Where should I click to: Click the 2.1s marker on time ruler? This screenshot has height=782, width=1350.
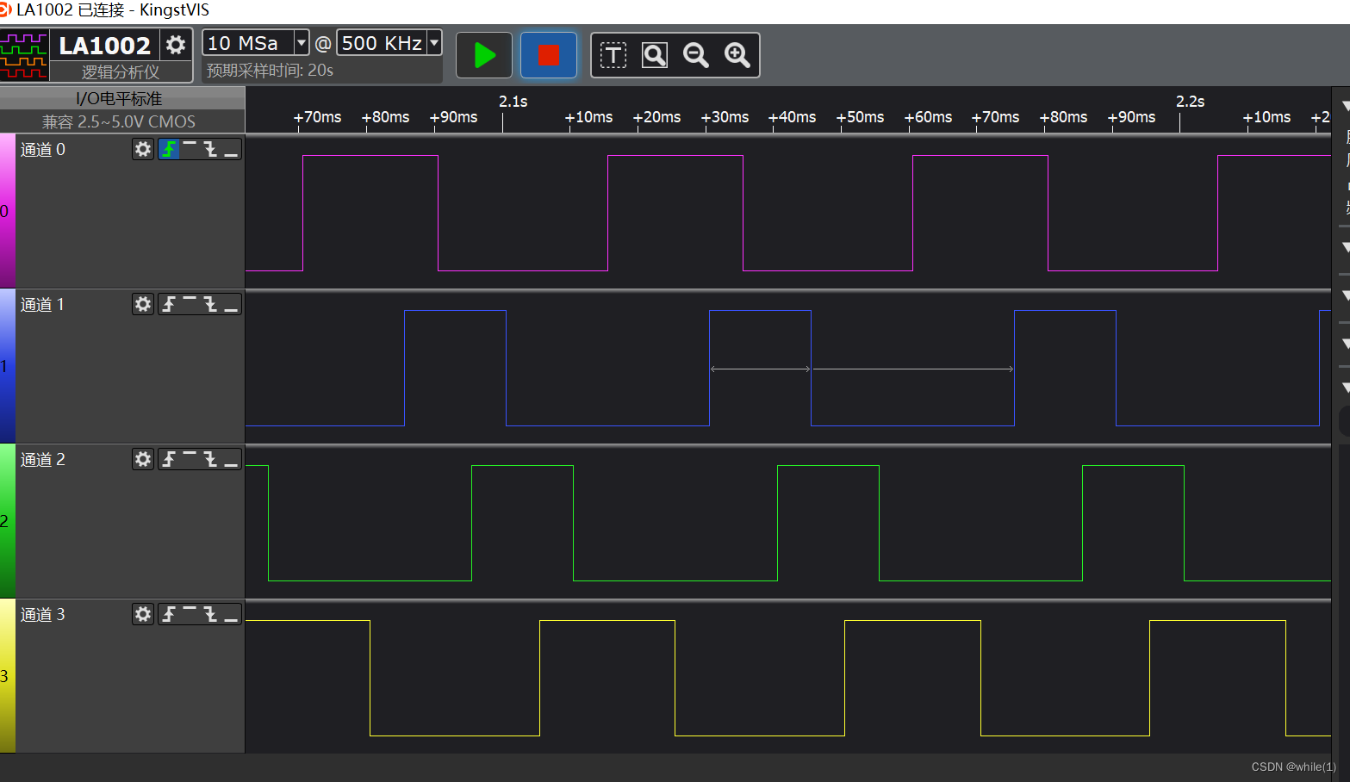click(513, 102)
